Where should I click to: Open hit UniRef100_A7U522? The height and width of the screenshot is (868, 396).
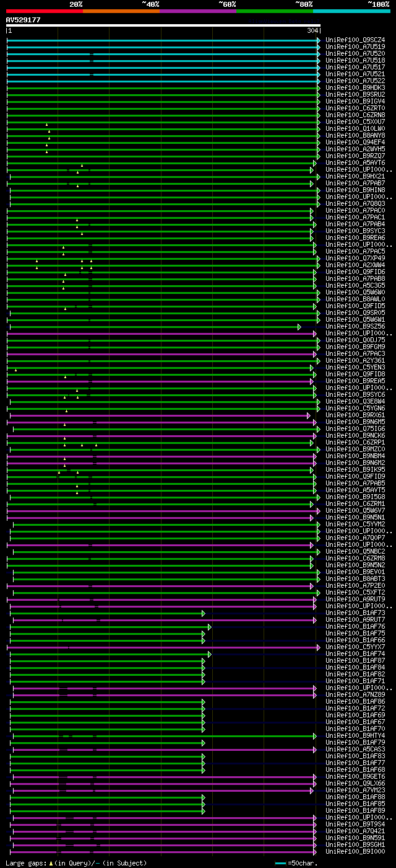tap(355, 81)
